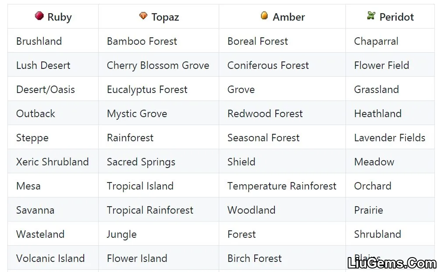Click the Eucalyptus Forest cell
441x272 pixels.
click(x=147, y=90)
